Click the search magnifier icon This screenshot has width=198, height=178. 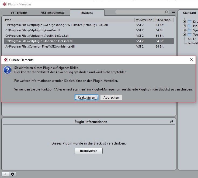pyautogui.click(x=166, y=12)
